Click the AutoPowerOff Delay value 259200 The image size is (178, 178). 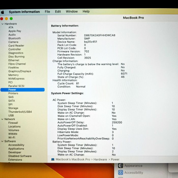tap(117, 122)
